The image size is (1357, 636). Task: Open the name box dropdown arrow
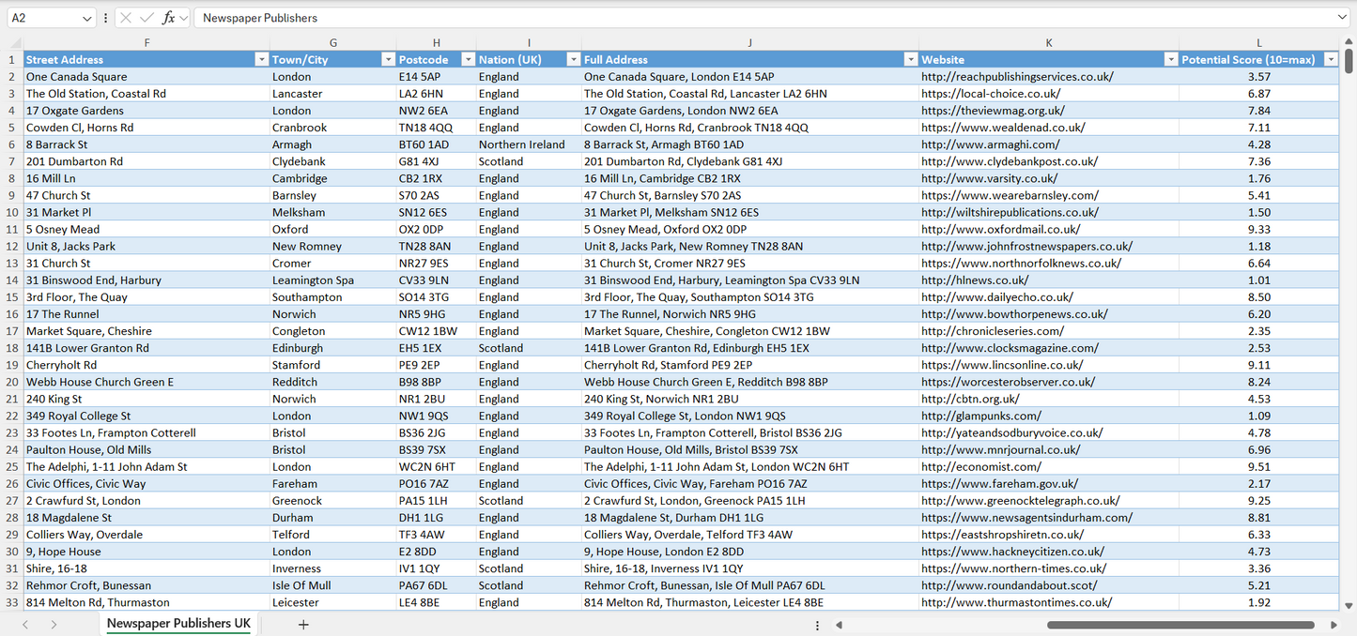click(86, 18)
